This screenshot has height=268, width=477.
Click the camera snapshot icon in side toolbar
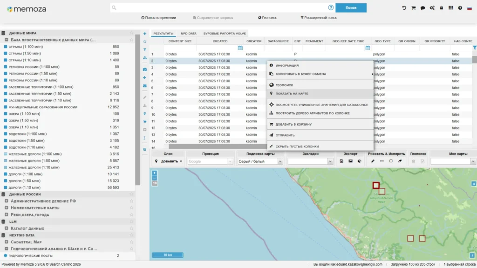[x=145, y=70]
